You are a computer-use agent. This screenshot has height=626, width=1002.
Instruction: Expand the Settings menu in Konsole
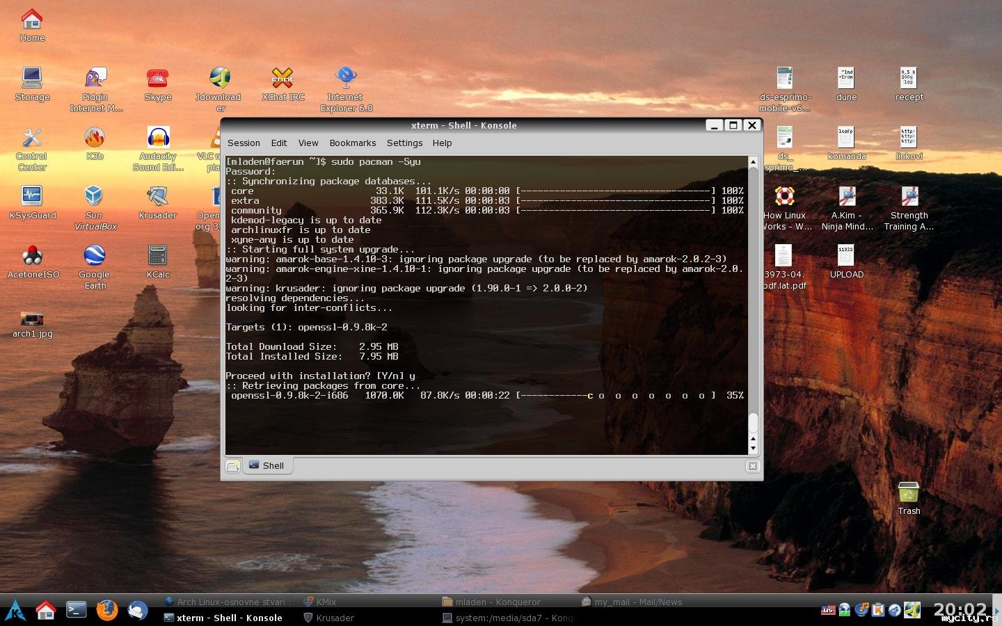(404, 143)
